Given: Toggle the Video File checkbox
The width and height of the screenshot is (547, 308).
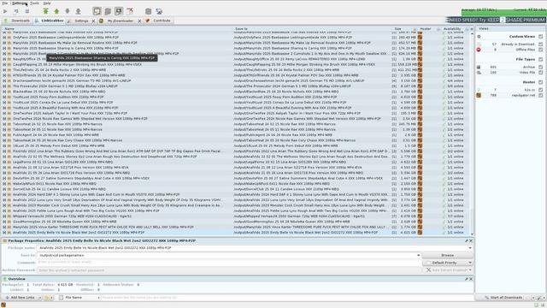Looking at the screenshot, I should pyautogui.click(x=541, y=72).
